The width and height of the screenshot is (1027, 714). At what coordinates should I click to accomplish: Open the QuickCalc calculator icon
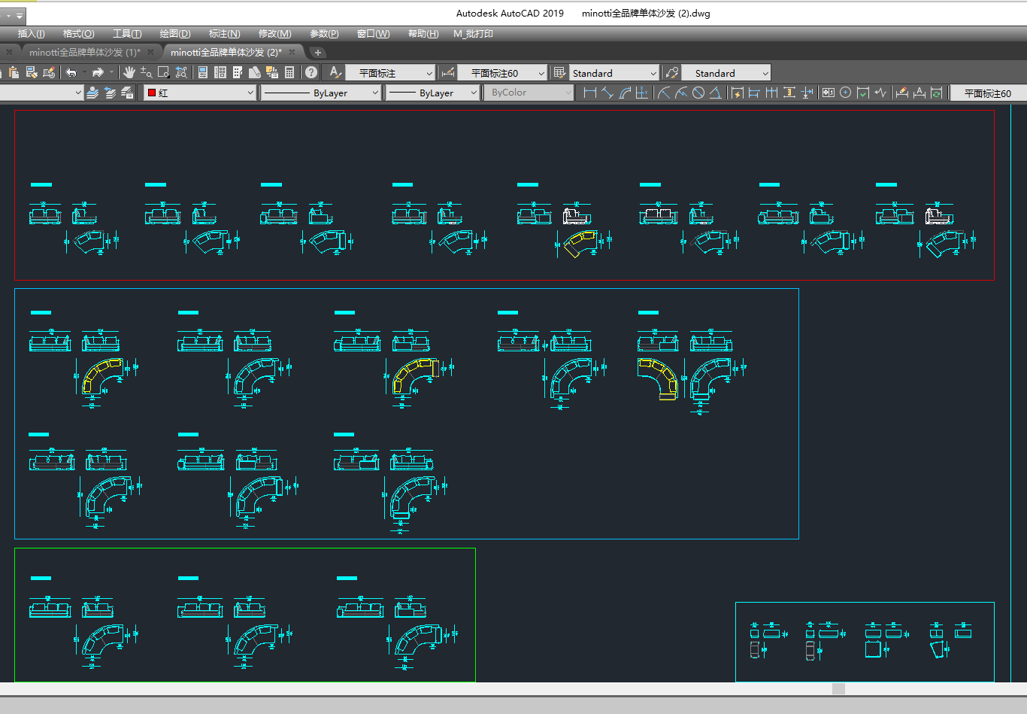pyautogui.click(x=289, y=72)
